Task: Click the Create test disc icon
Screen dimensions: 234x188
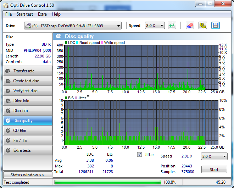Action: coord(8,81)
